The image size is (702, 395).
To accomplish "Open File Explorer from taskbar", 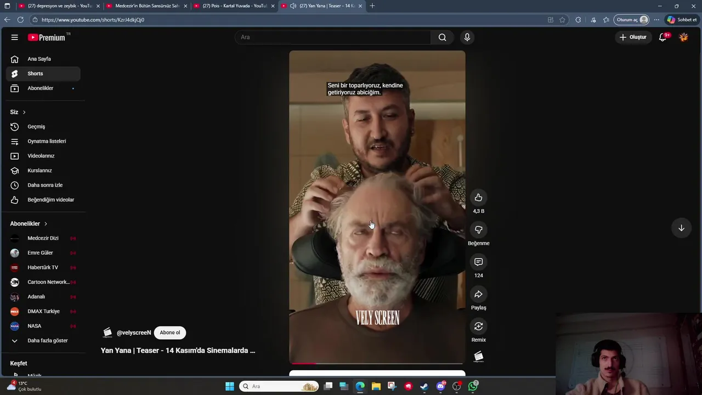I will coord(376,386).
